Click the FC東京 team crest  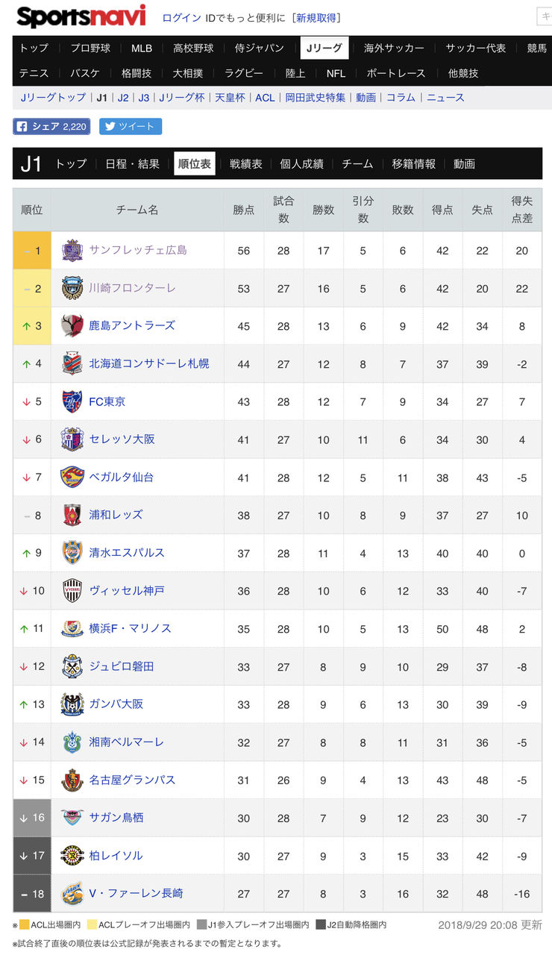point(72,401)
